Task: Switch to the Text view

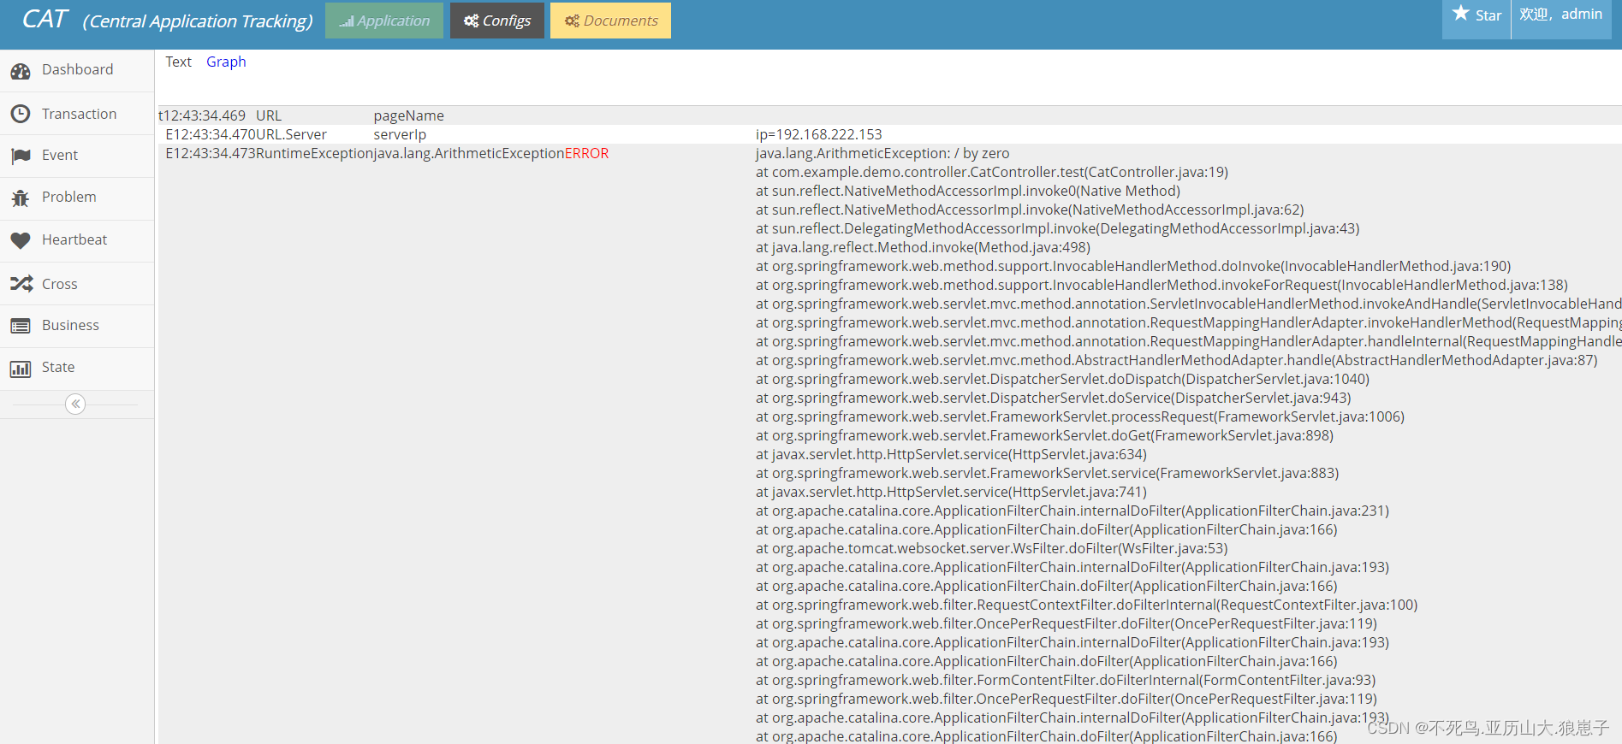Action: pos(178,62)
